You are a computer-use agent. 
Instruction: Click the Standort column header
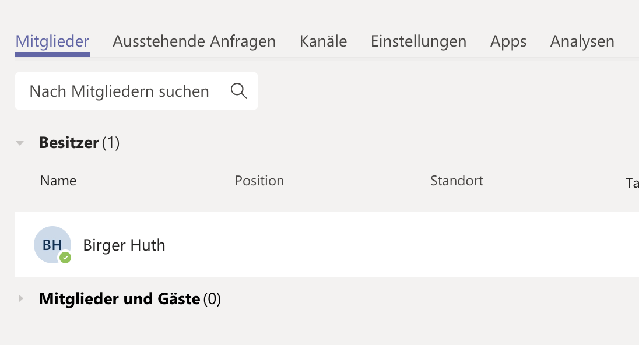click(457, 181)
